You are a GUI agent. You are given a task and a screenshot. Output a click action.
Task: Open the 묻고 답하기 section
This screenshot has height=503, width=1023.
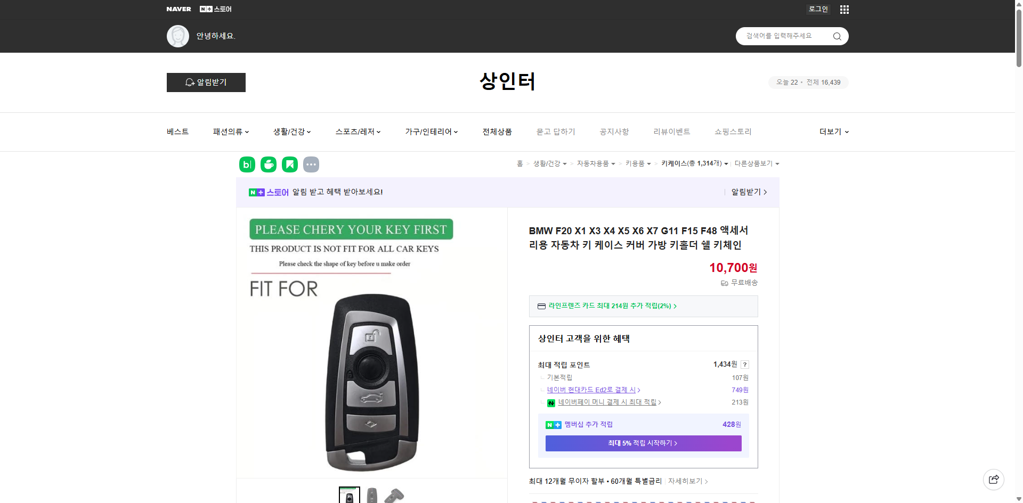click(556, 131)
